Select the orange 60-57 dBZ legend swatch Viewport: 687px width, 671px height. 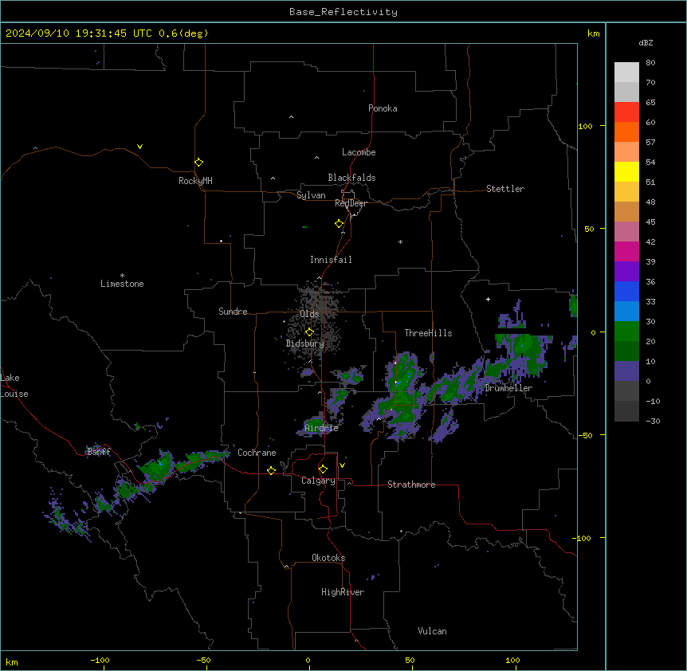(626, 131)
